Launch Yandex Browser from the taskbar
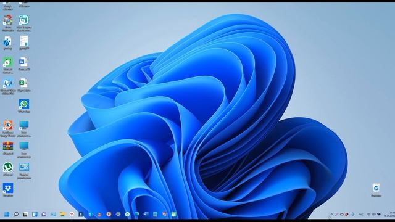This screenshot has height=222, width=395. tap(72, 214)
